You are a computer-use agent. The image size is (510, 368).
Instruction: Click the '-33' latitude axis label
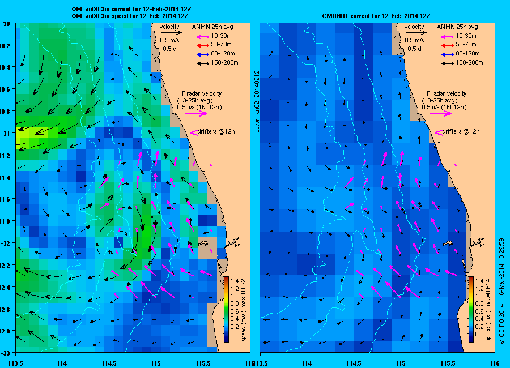[x=5, y=353]
